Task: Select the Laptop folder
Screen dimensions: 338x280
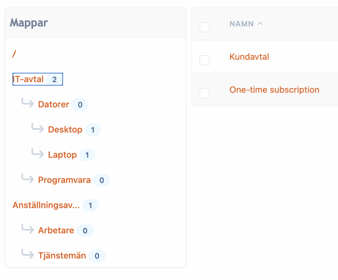Action: (x=62, y=155)
